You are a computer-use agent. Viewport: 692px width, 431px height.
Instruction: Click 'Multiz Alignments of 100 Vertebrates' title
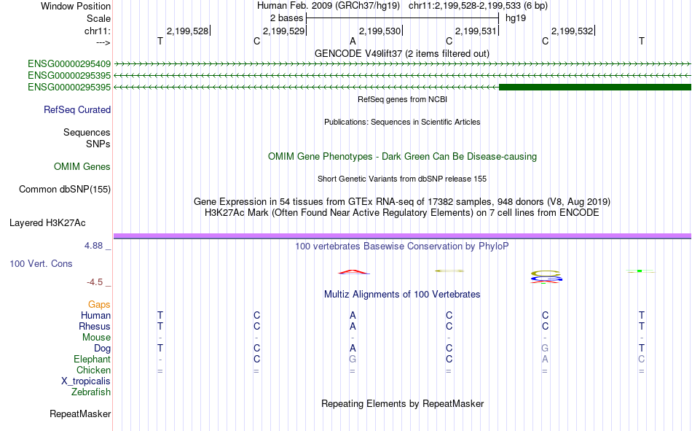click(x=402, y=295)
